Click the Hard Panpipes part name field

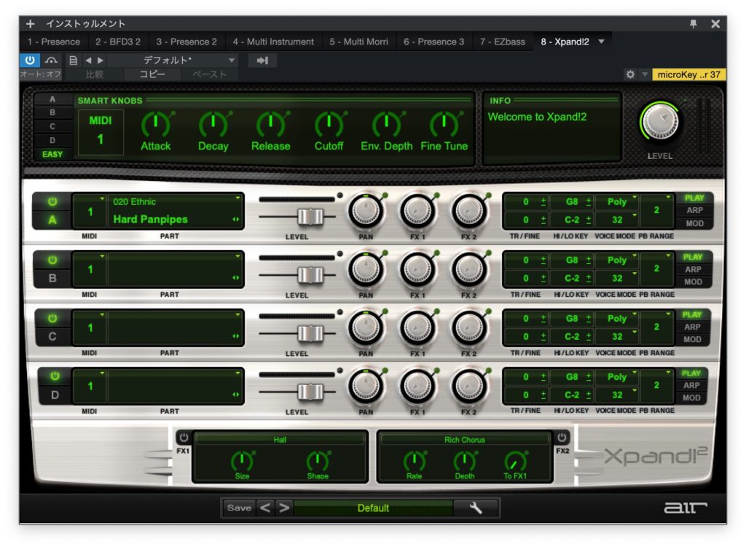[151, 219]
